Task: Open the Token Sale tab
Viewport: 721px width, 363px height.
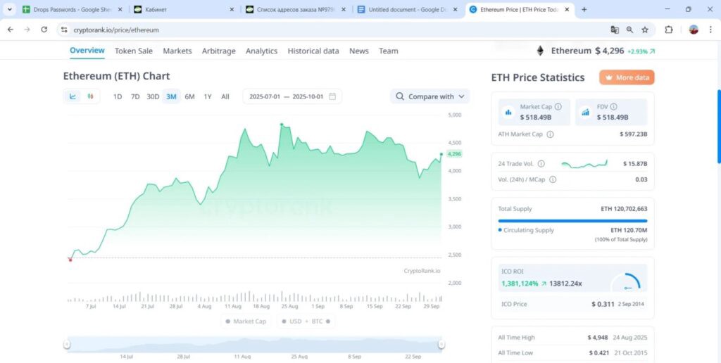Action: pos(134,51)
